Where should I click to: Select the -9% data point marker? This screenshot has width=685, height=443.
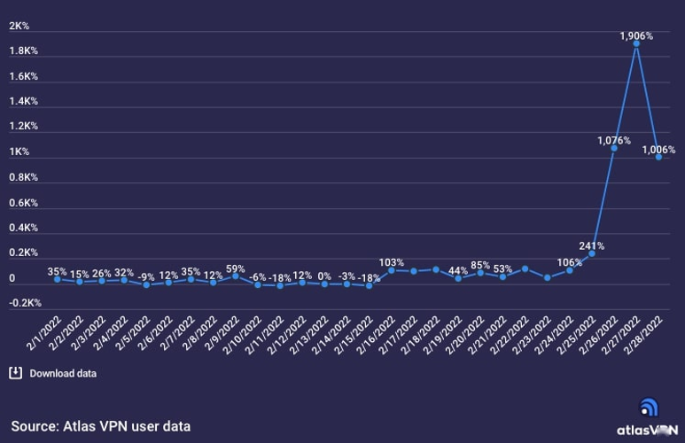click(x=146, y=284)
